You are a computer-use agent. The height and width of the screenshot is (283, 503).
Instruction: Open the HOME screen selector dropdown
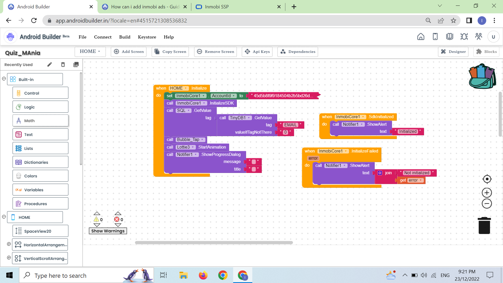pyautogui.click(x=90, y=52)
